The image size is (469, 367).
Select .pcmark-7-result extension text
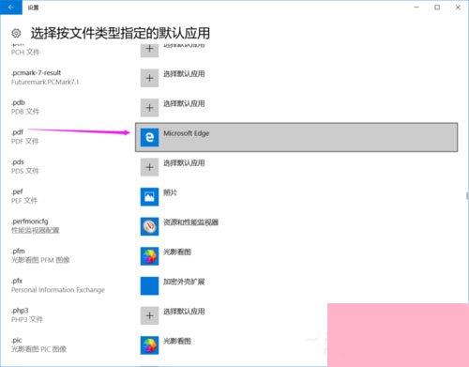(x=36, y=73)
